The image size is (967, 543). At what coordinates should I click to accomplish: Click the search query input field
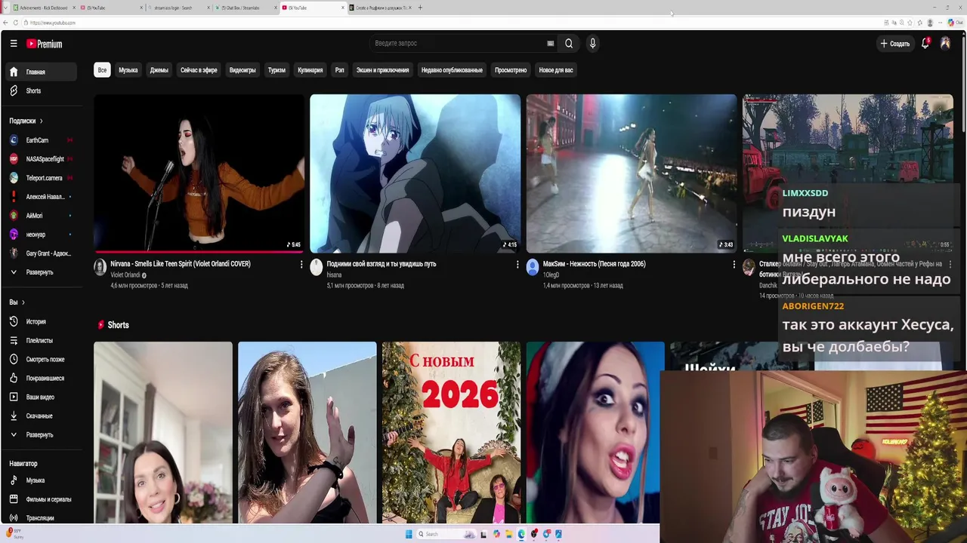pyautogui.click(x=458, y=44)
